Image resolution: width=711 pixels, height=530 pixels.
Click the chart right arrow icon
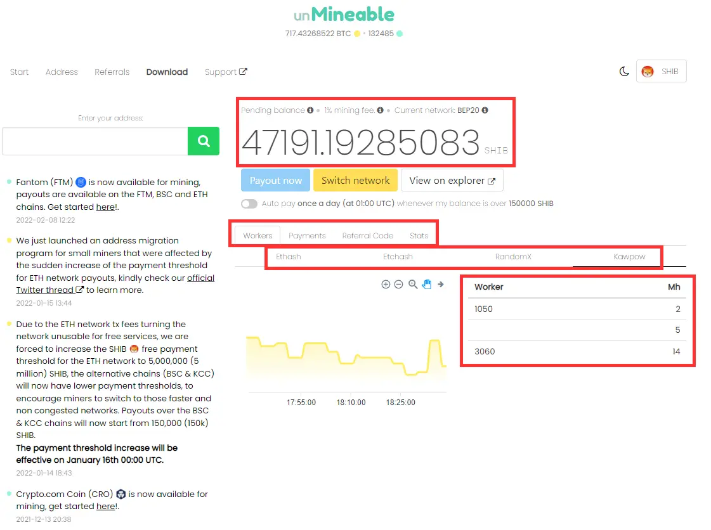pyautogui.click(x=441, y=284)
